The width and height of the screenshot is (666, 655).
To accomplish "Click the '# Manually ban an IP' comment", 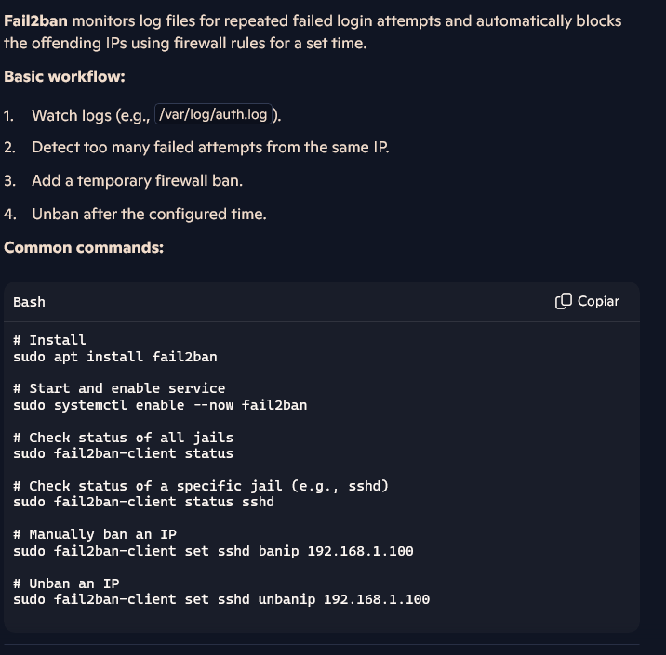I will pos(95,534).
